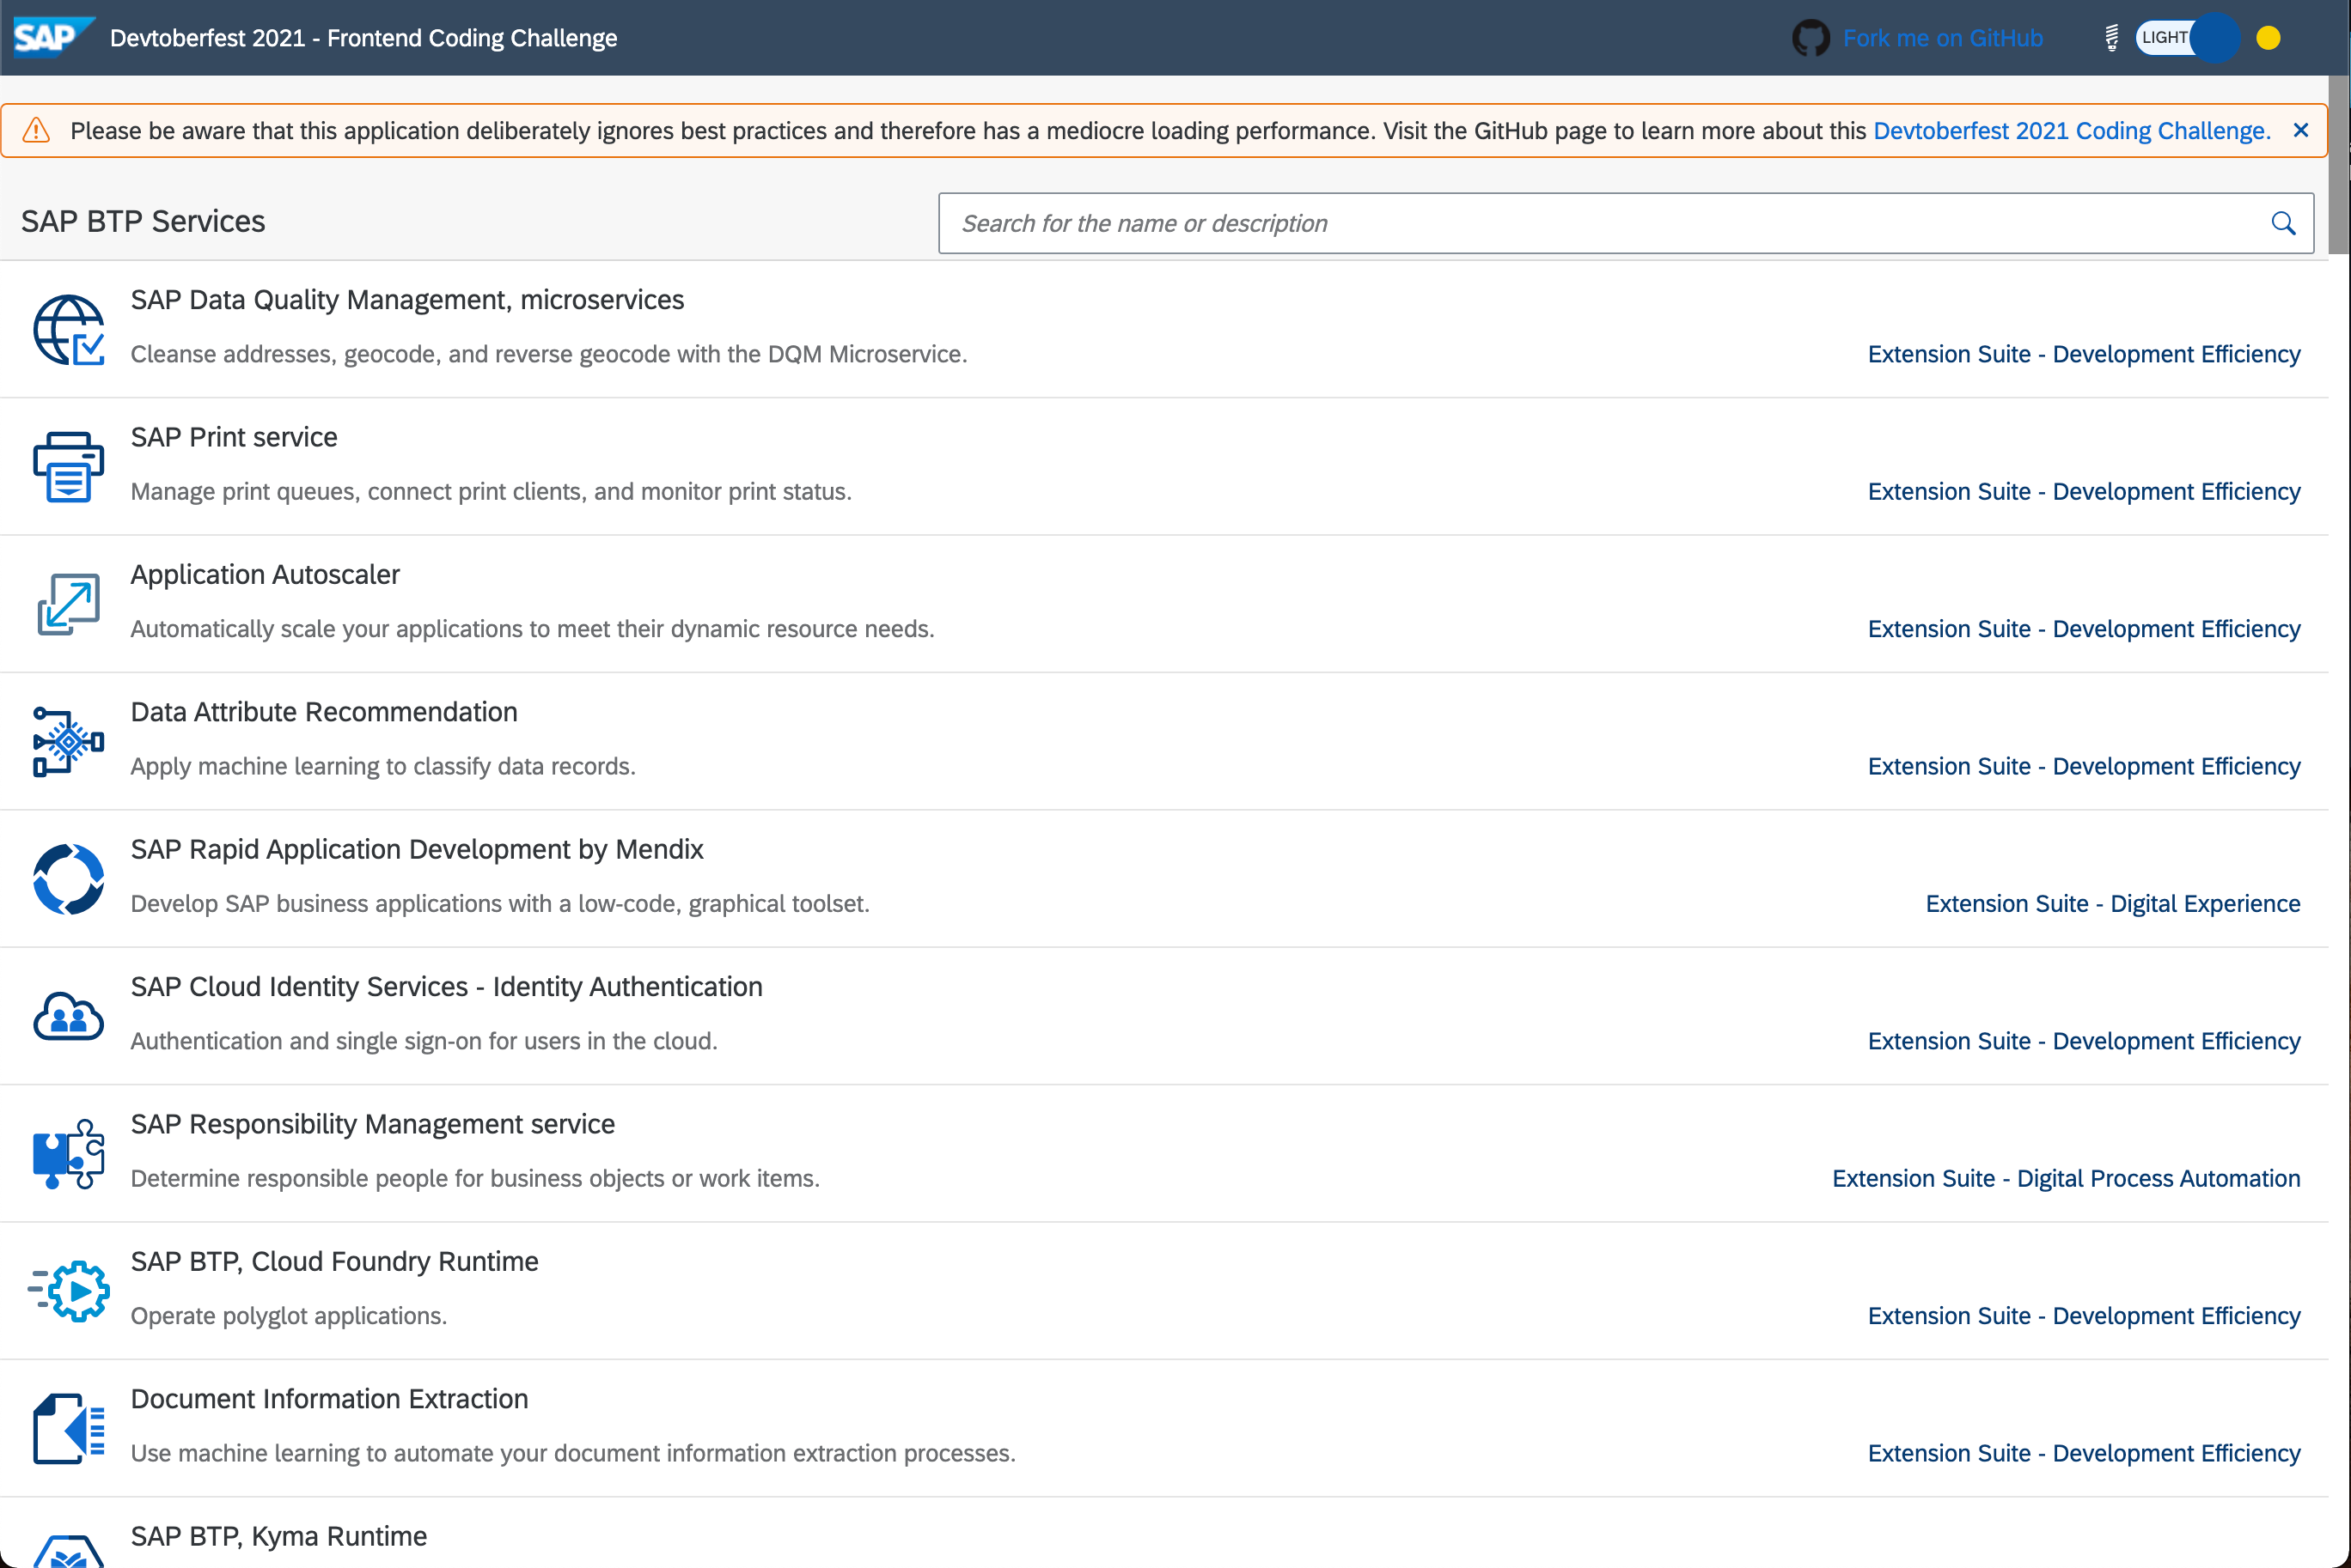
Task: Click the Cloud Foundry Runtime gear icon
Action: coord(68,1291)
